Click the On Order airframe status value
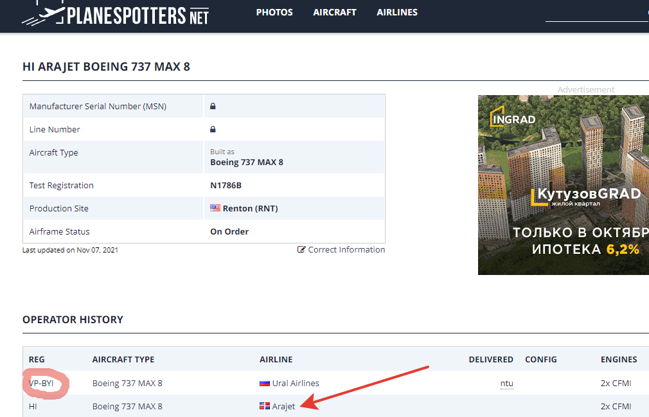The width and height of the screenshot is (649, 417). [x=229, y=232]
